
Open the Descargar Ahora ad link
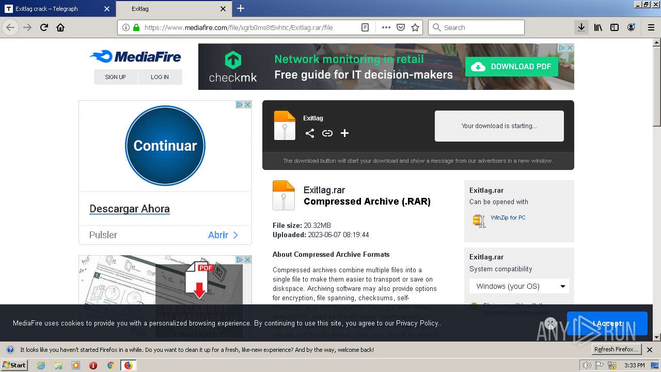coord(130,209)
